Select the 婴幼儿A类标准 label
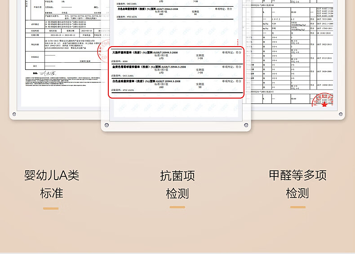Screen dimensions: 355x254 (52, 184)
